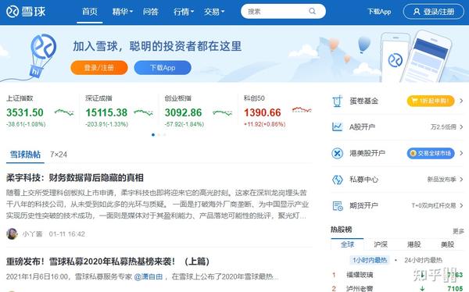Click the 万2.5低佣 label
The image size is (469, 292).
pos(443,127)
